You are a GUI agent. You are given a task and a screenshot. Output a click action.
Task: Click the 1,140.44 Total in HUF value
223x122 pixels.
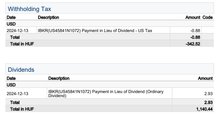[x=204, y=109]
